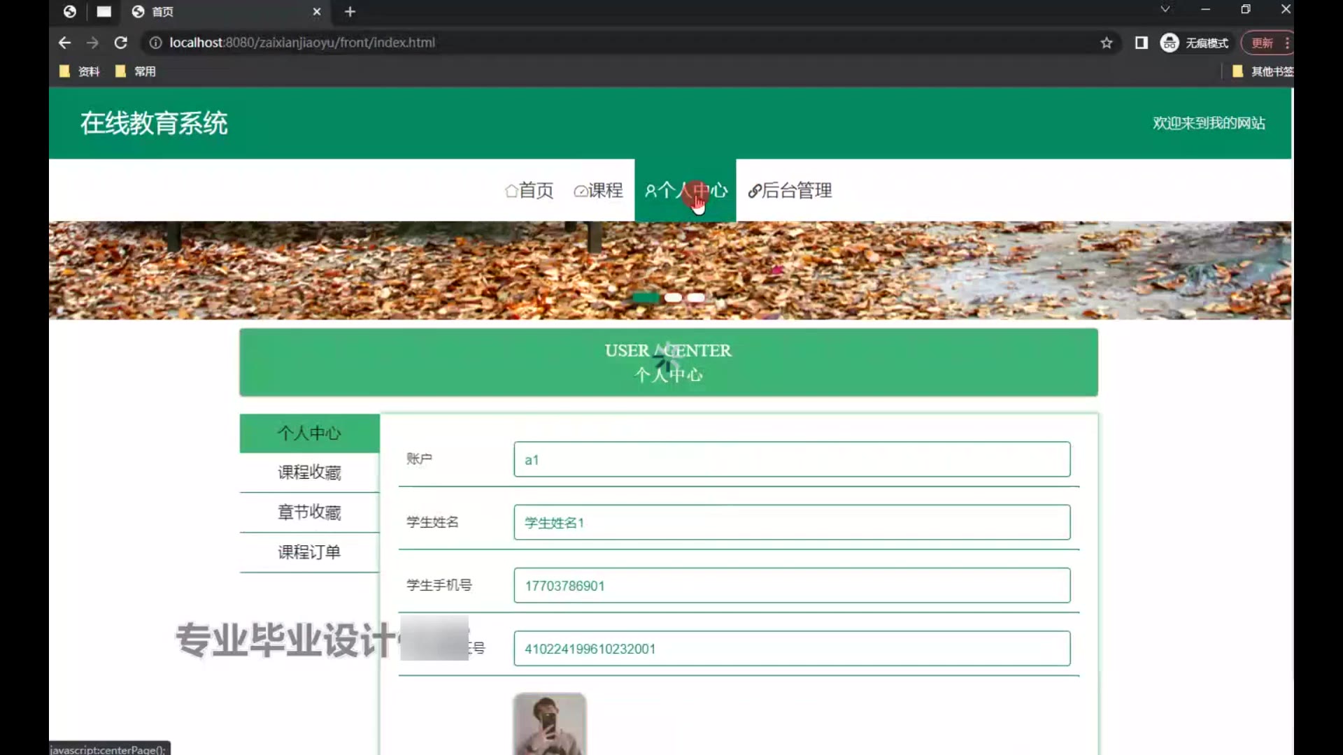
Task: Open 课程收藏 in the side menu
Action: [309, 473]
